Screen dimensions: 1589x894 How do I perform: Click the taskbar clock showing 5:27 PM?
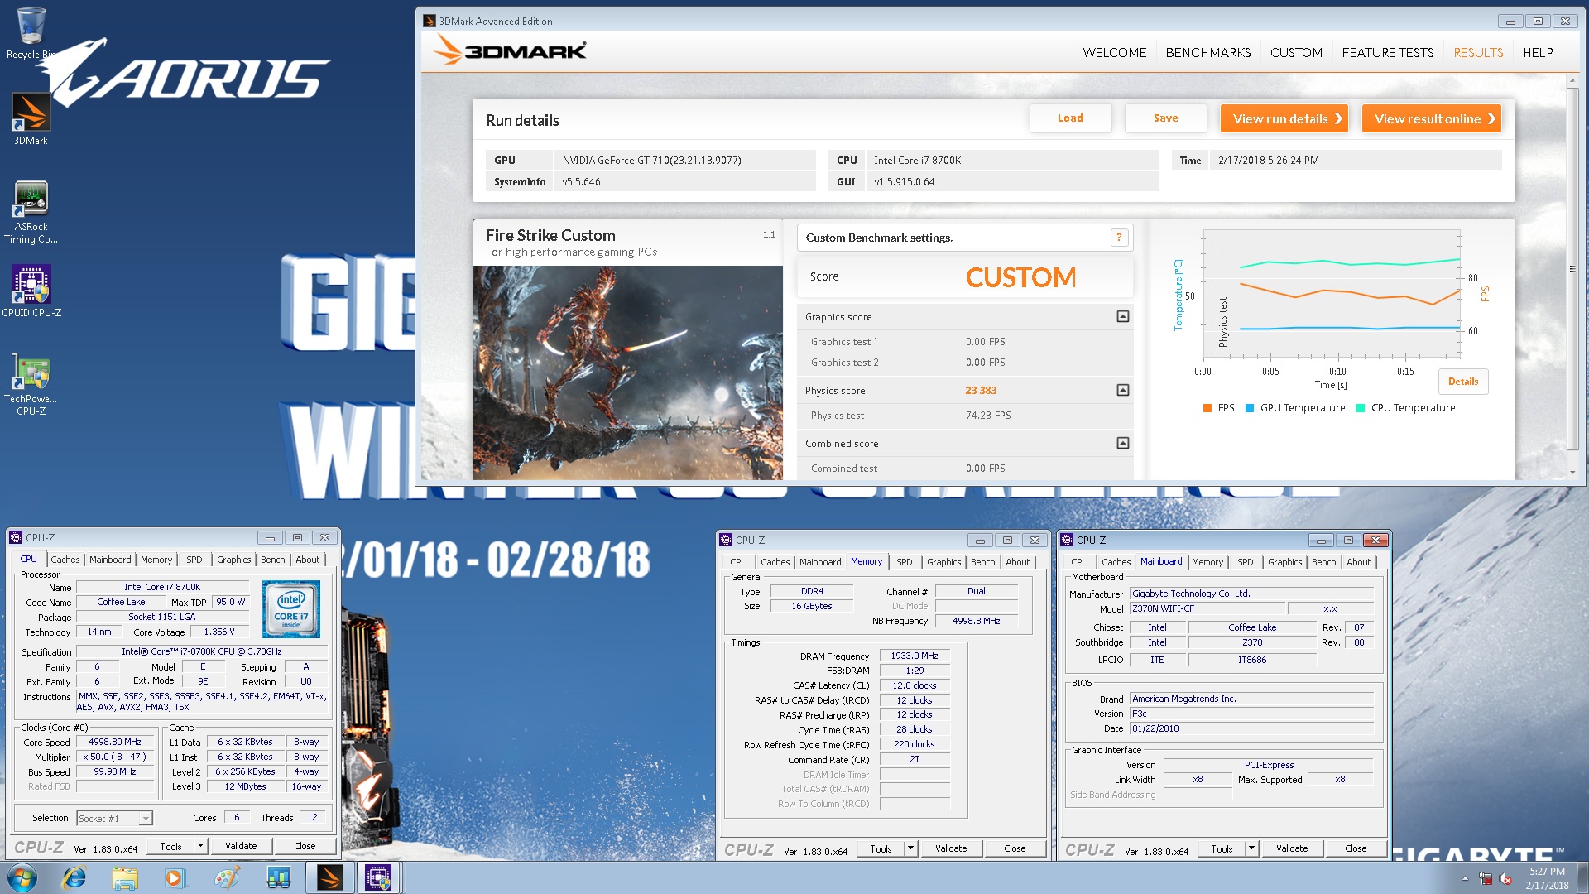[1546, 877]
